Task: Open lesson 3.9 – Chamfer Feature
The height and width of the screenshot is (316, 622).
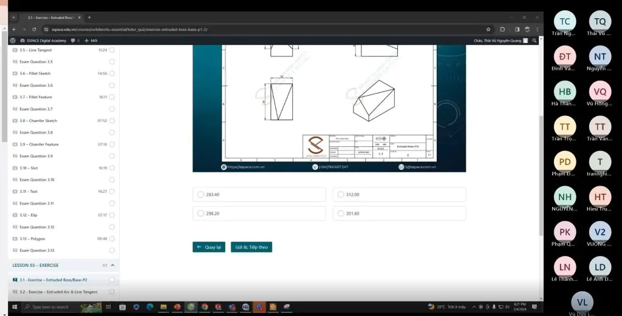Action: pyautogui.click(x=39, y=144)
